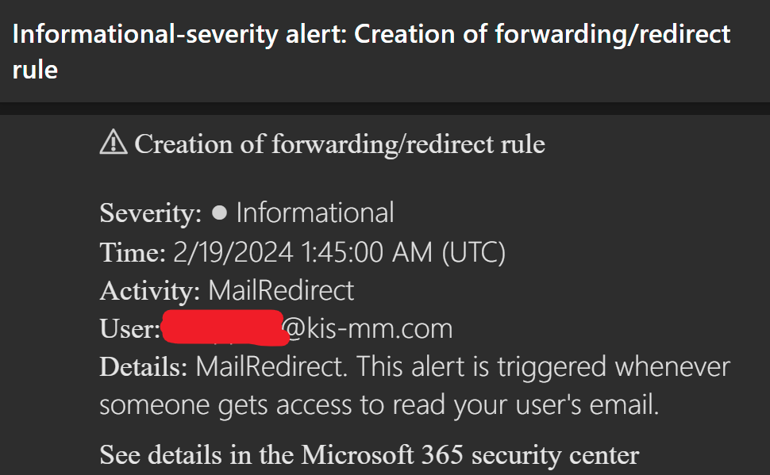Open the Microsoft 365 security center link
Image resolution: width=770 pixels, height=475 pixels.
[x=369, y=454]
